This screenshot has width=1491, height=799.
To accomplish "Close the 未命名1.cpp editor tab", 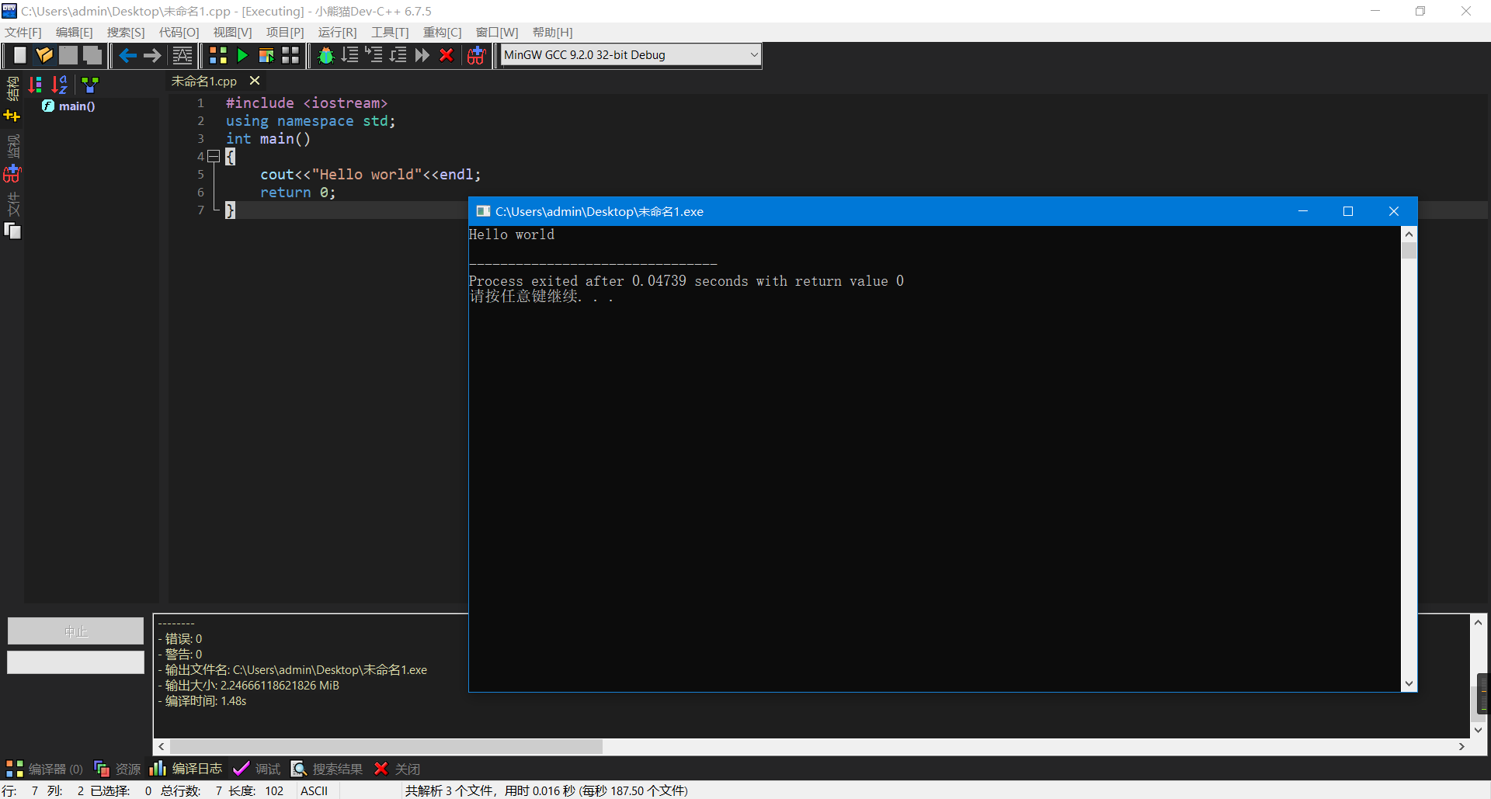I will (x=255, y=81).
